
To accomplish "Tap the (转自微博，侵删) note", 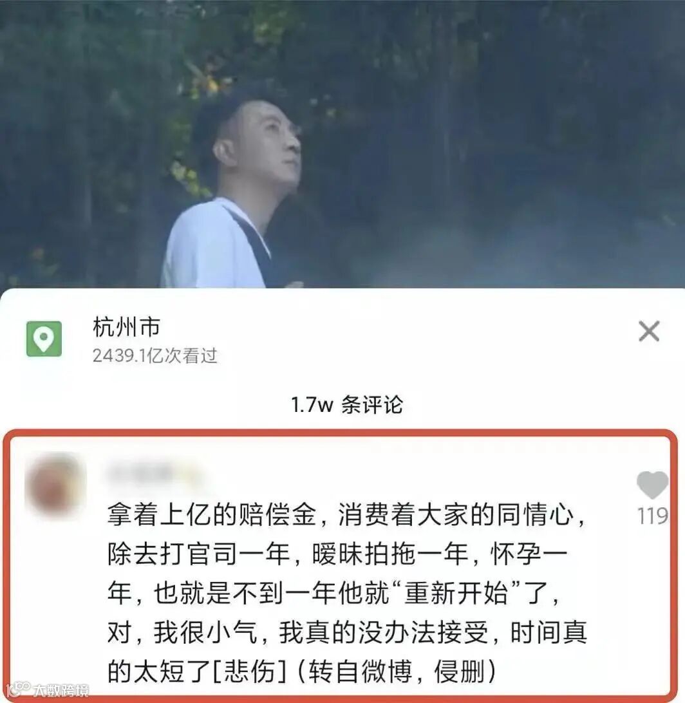I will click(396, 671).
